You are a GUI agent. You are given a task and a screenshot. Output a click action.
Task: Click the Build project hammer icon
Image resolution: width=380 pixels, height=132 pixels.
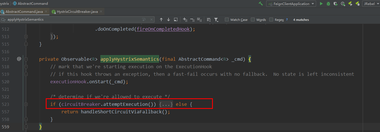(x=261, y=4)
